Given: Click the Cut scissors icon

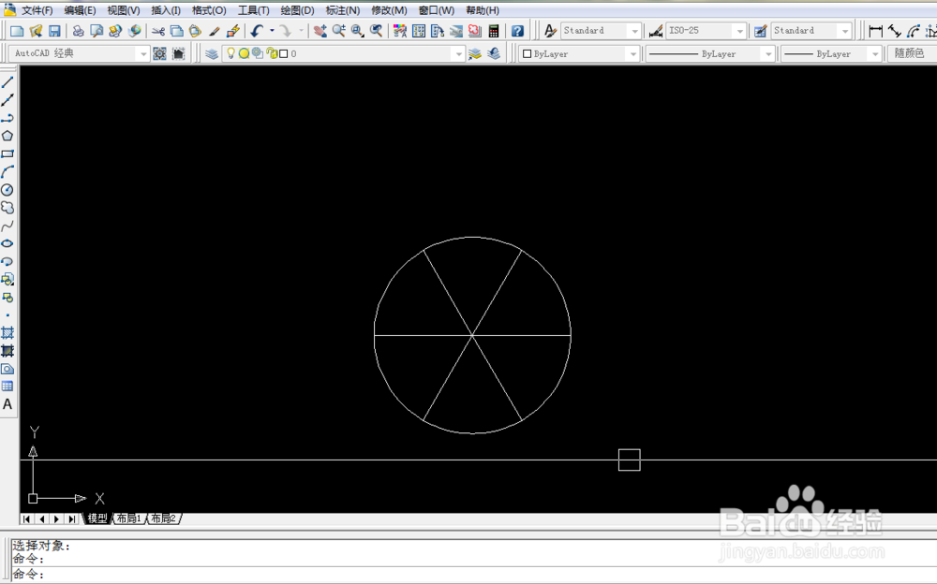Looking at the screenshot, I should click(158, 31).
